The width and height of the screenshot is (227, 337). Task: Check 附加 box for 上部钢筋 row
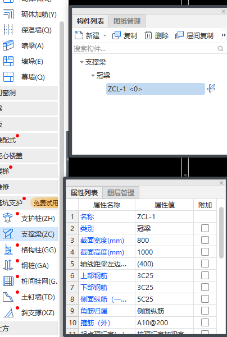point(205,275)
